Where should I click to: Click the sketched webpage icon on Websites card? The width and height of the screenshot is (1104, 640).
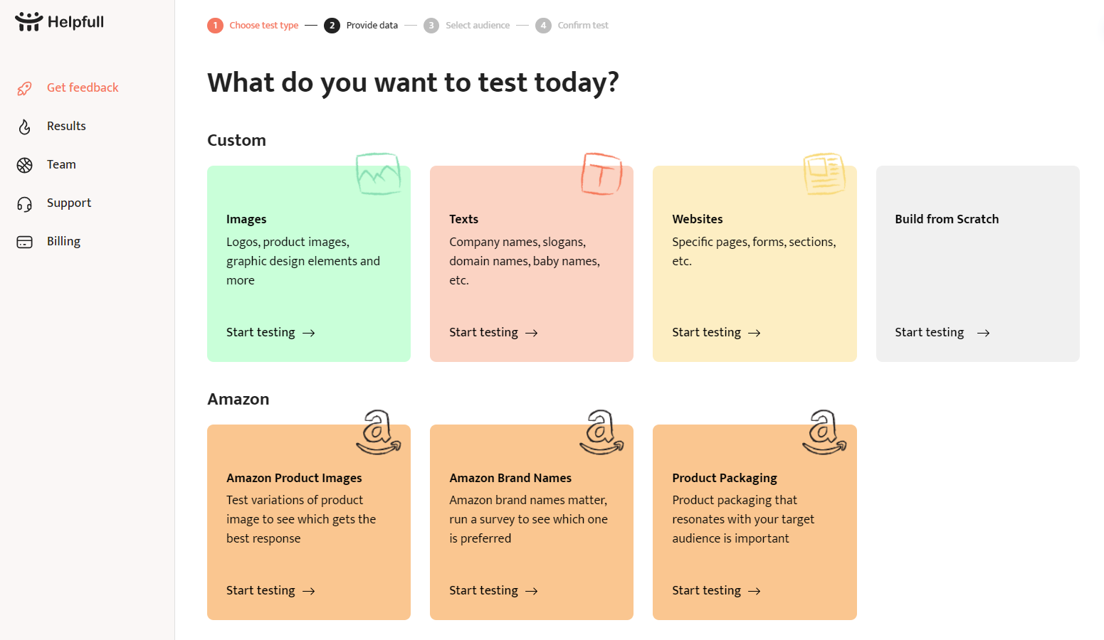[x=824, y=174]
